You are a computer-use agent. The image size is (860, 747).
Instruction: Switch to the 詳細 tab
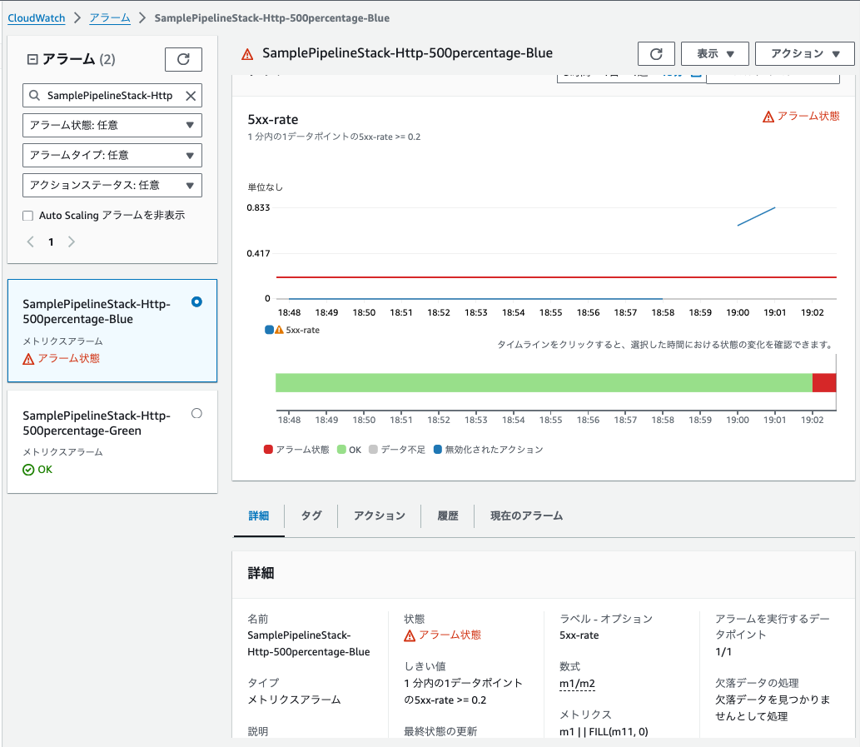coord(259,515)
